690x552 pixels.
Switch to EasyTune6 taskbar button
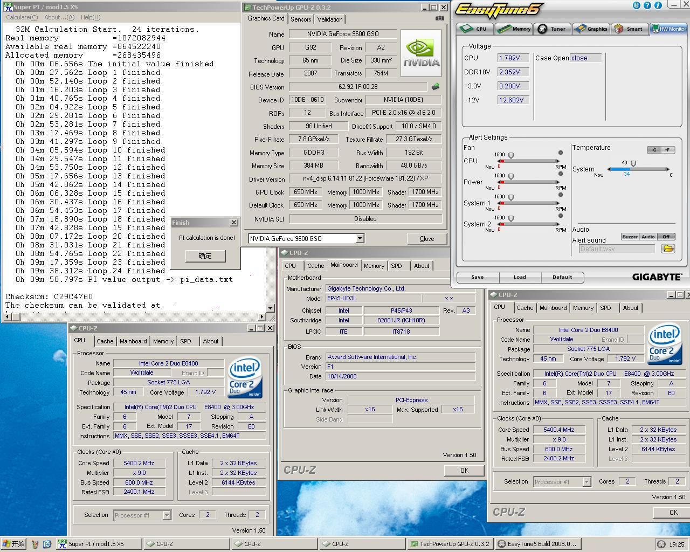[537, 544]
